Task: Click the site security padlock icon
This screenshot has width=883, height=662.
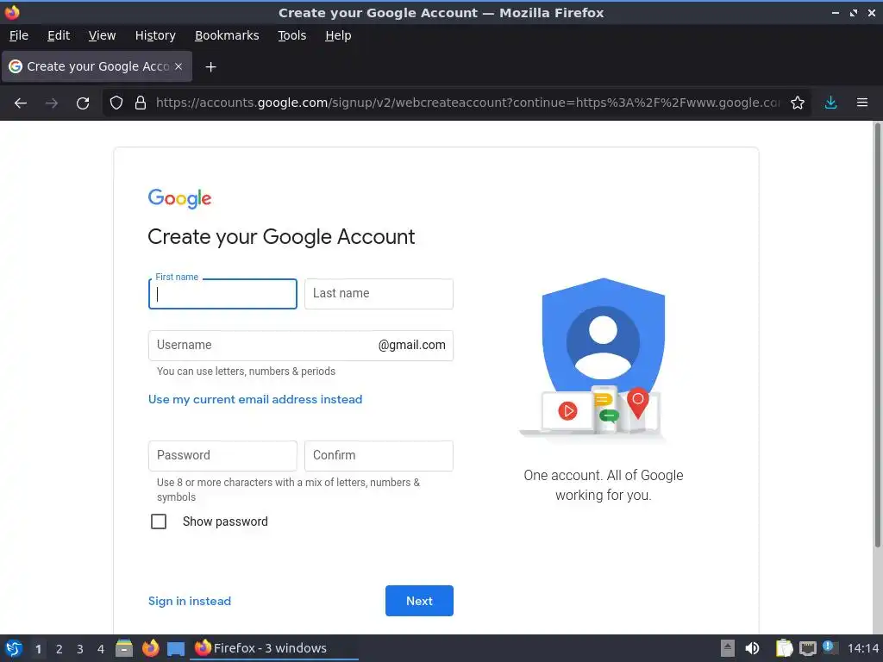Action: tap(141, 103)
